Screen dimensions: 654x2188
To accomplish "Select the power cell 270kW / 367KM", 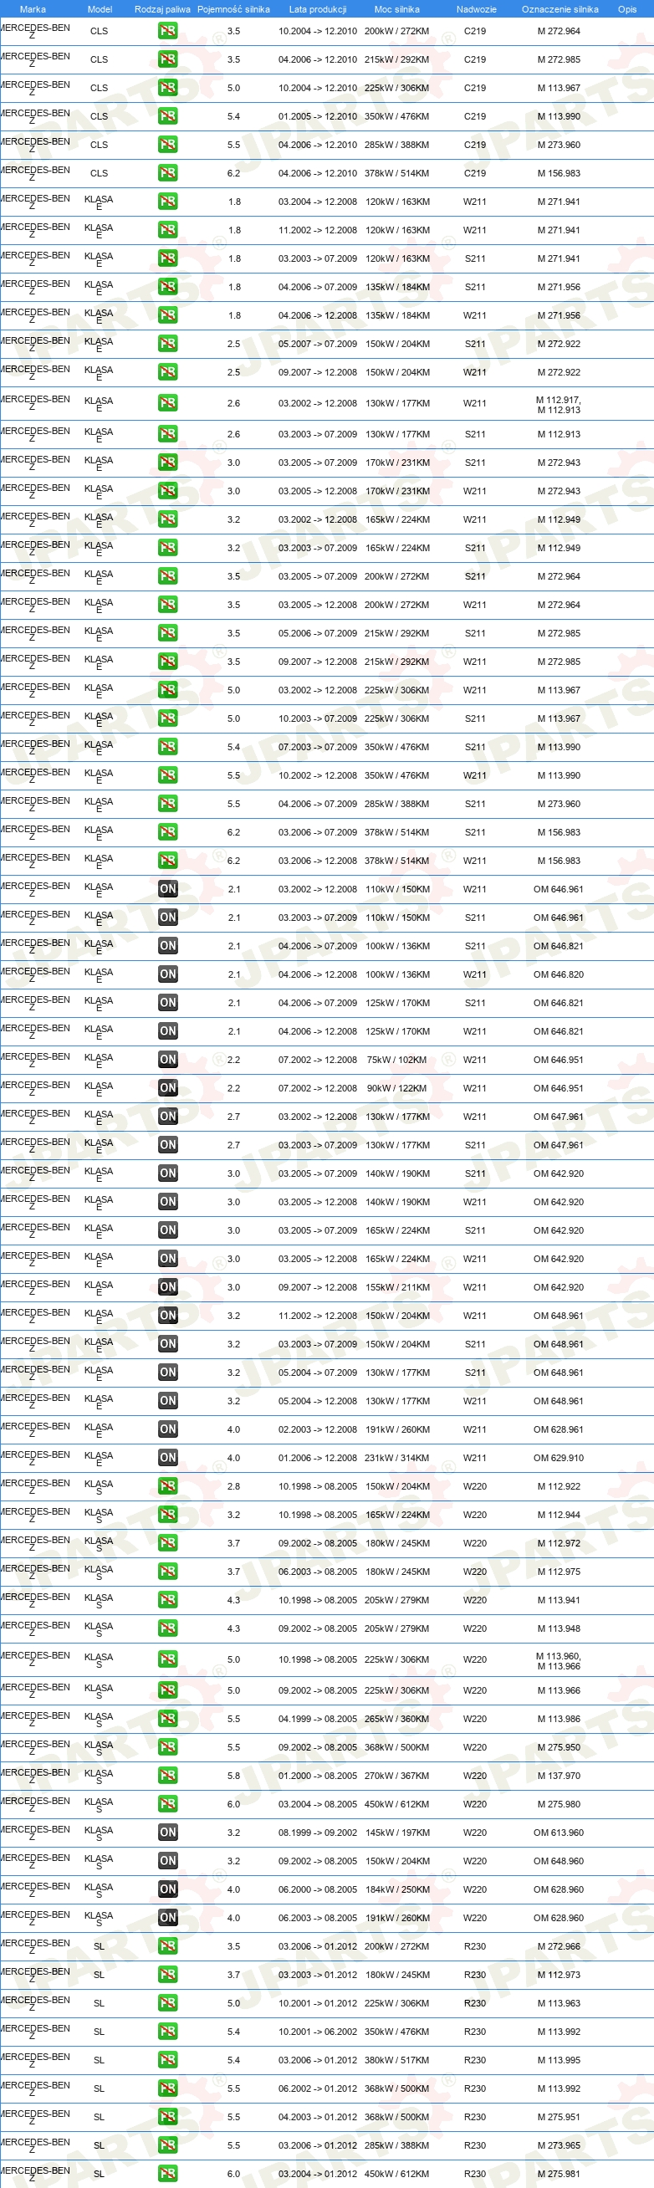I will (396, 1776).
